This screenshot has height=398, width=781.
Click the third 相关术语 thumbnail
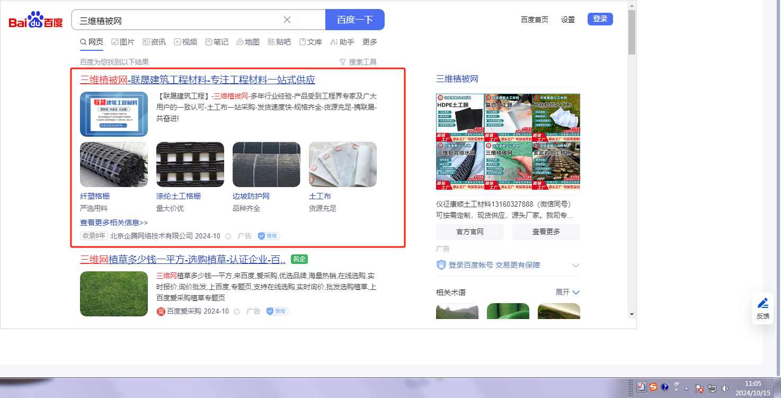[x=559, y=311]
